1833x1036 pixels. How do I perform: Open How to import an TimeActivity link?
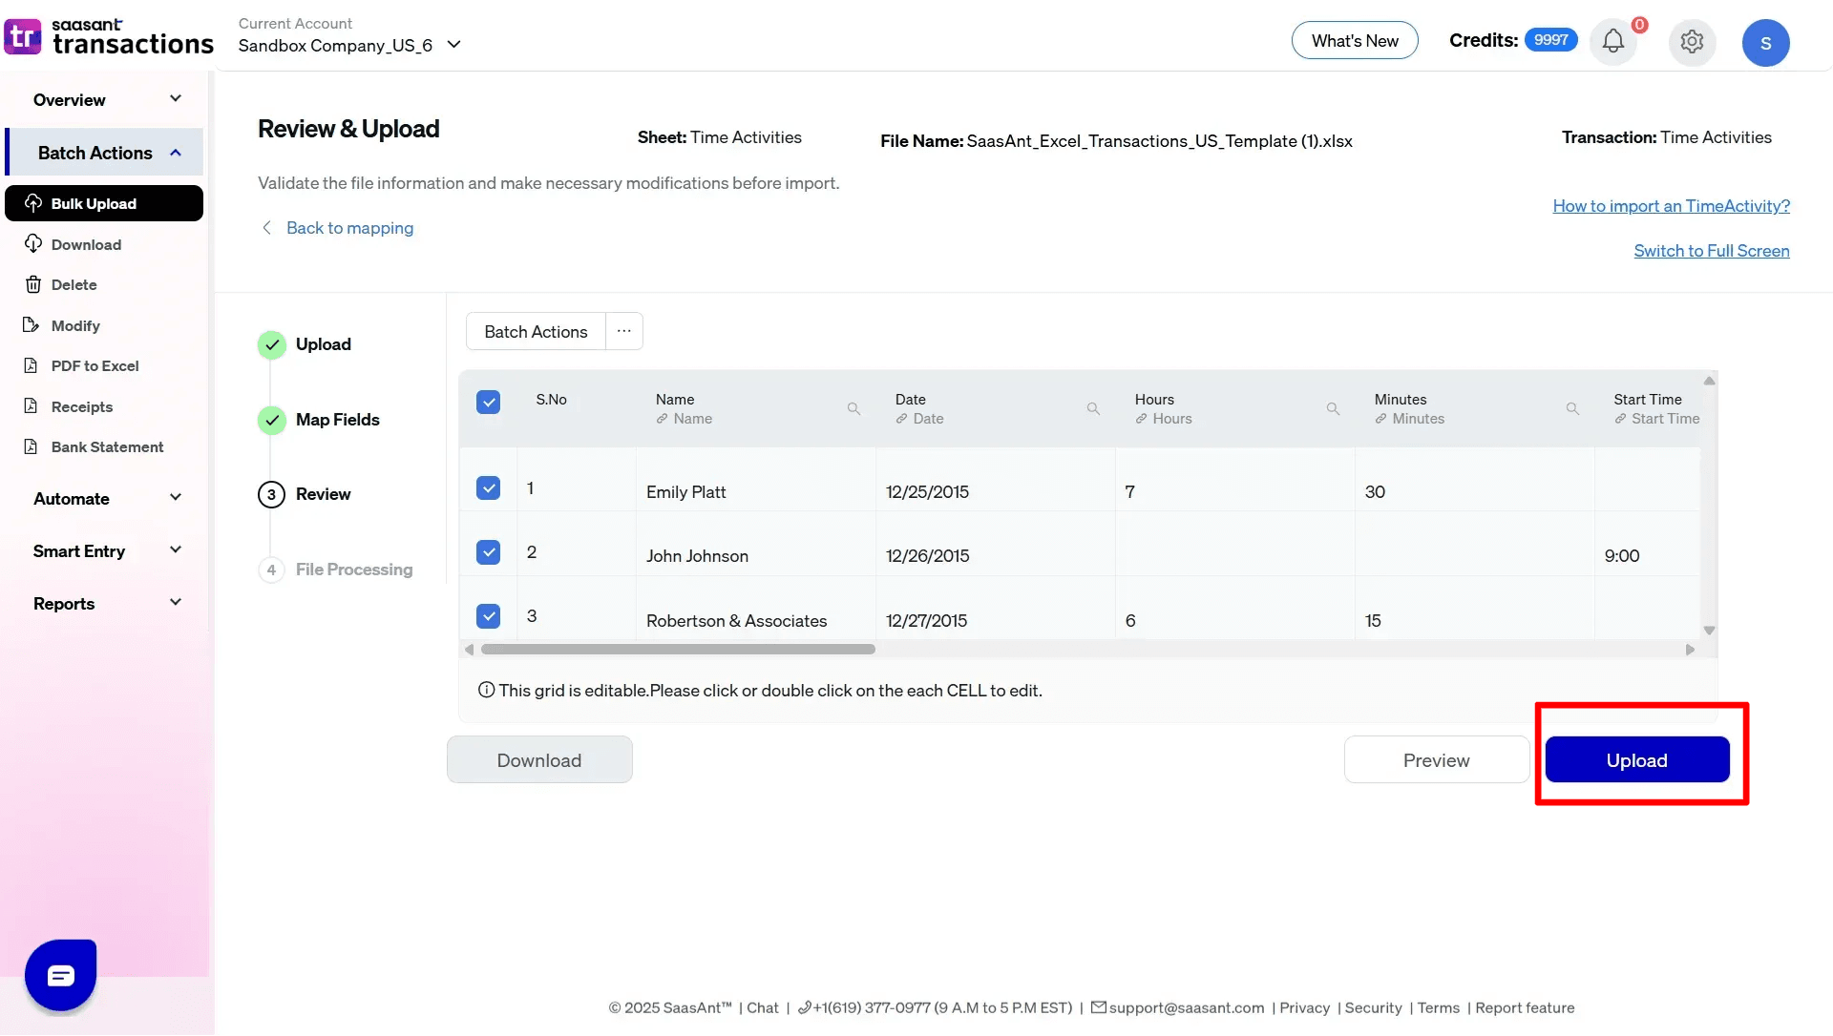[x=1672, y=205]
